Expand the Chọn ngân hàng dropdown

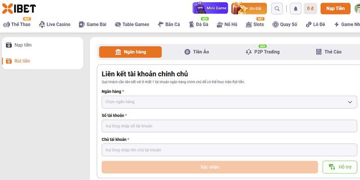(x=229, y=102)
